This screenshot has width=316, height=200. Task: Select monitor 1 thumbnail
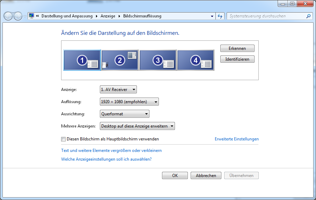[82, 60]
